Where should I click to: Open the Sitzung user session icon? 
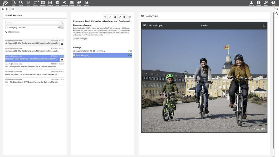tap(251, 3)
